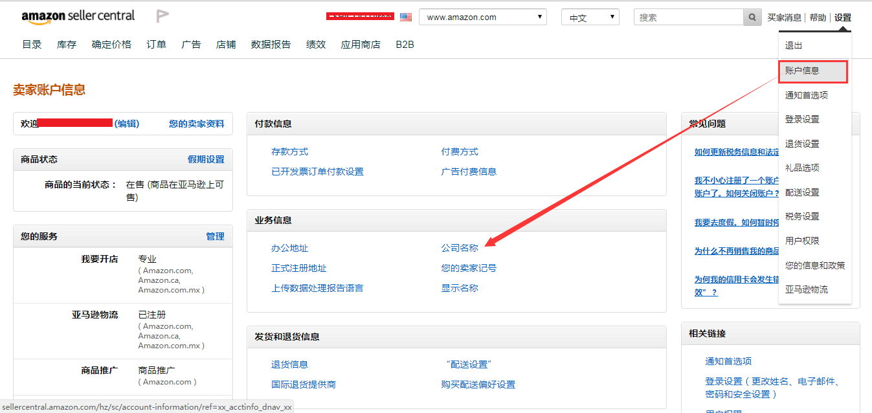The width and height of the screenshot is (872, 413).
Task: Click the 假期设置 link
Action: tap(206, 159)
